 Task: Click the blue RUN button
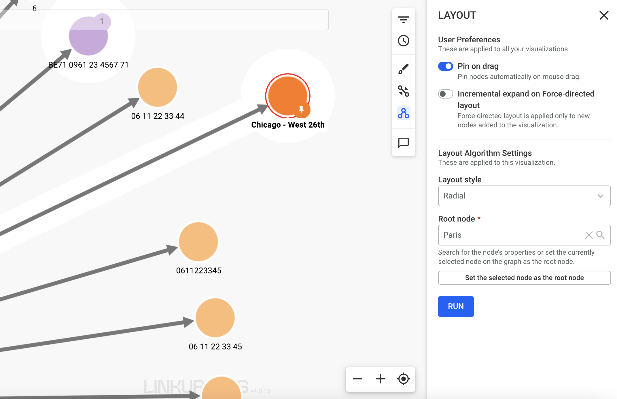pyautogui.click(x=456, y=307)
